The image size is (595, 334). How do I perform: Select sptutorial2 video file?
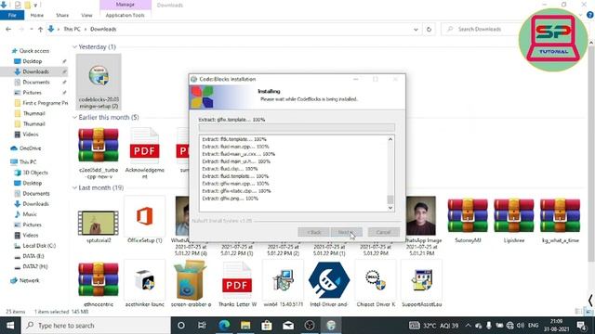[99, 225]
